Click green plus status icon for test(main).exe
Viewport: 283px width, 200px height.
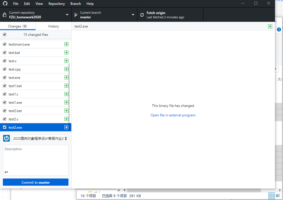tap(66, 44)
